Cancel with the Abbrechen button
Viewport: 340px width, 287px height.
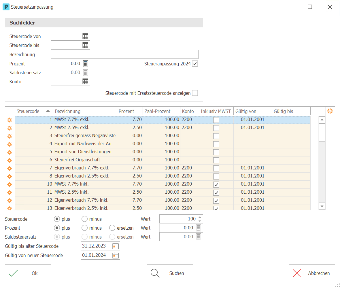tap(312, 273)
